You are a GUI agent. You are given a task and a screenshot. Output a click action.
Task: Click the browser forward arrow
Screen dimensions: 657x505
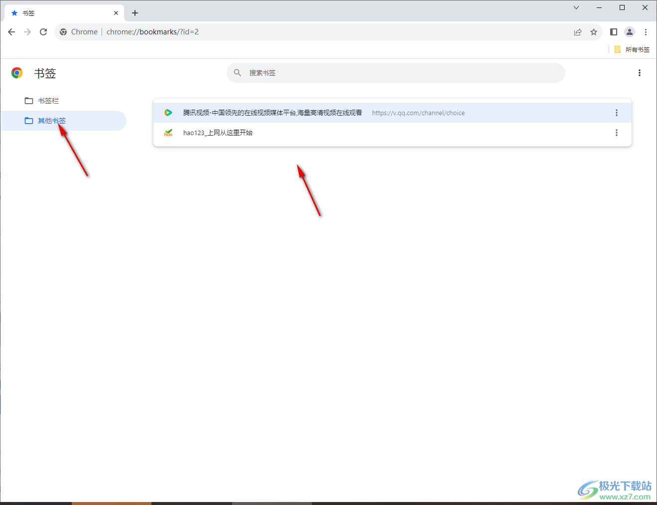click(x=27, y=32)
